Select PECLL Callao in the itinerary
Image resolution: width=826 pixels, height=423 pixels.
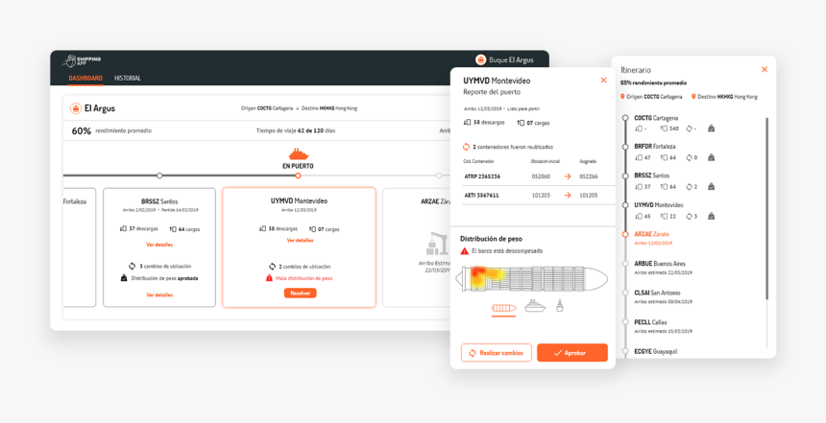point(650,322)
